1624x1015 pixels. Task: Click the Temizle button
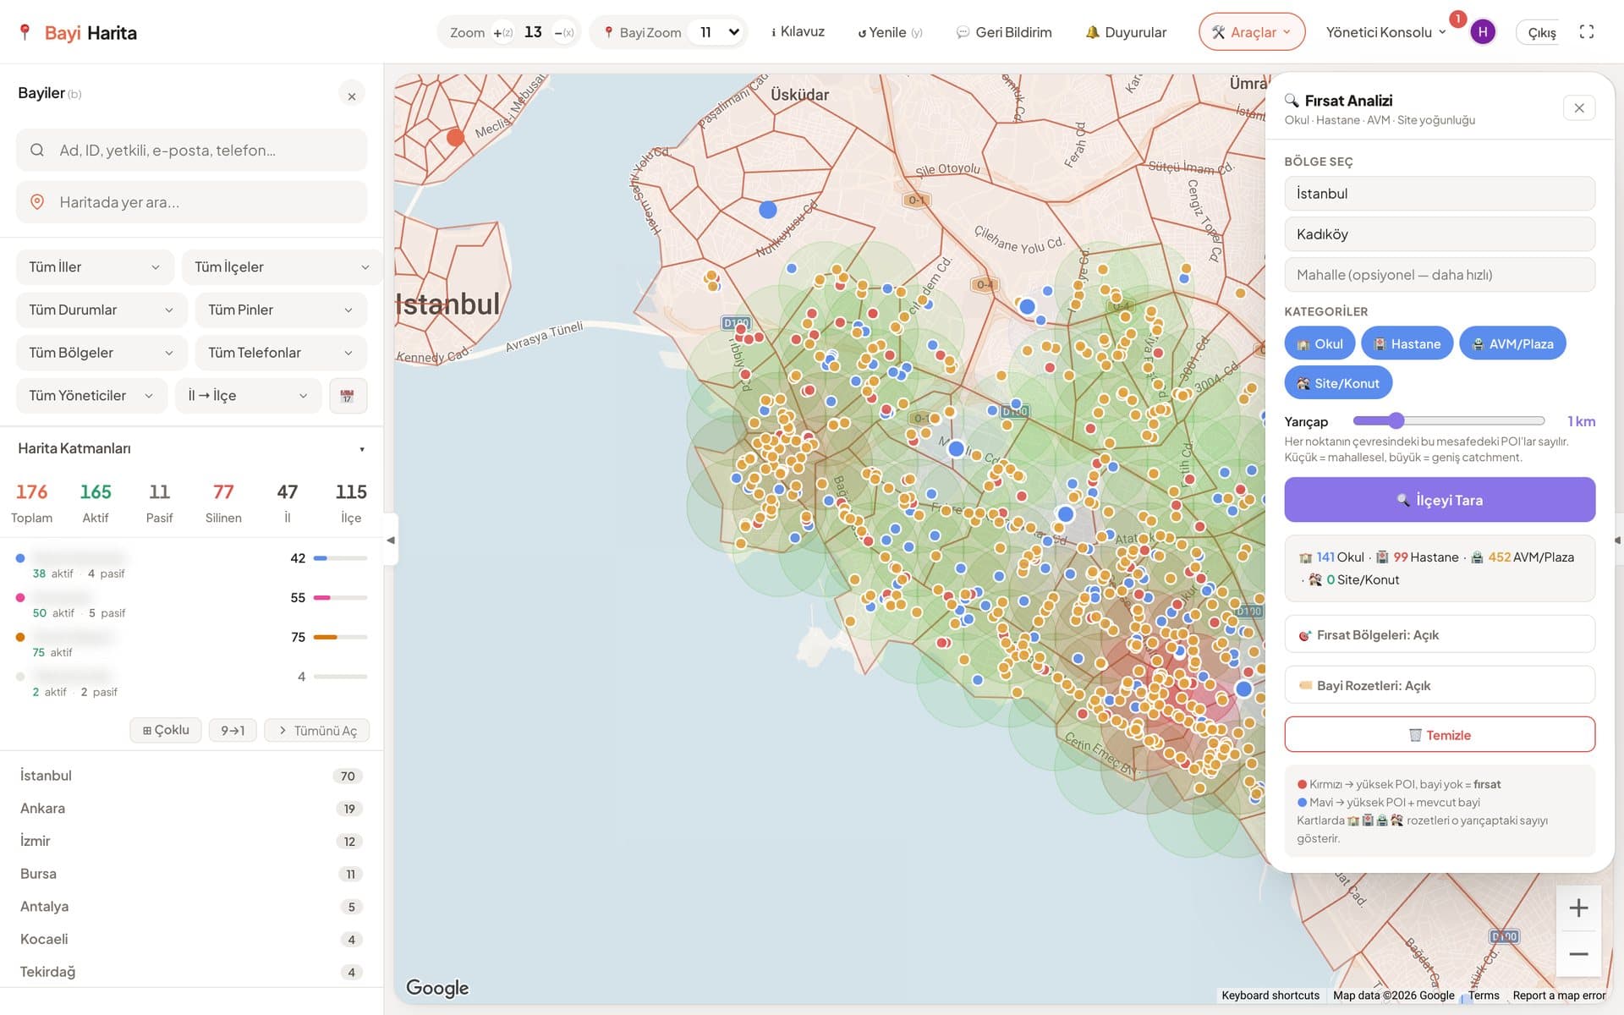1440,735
